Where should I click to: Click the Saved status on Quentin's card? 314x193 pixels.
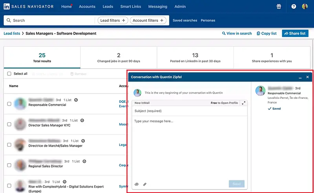(x=274, y=109)
